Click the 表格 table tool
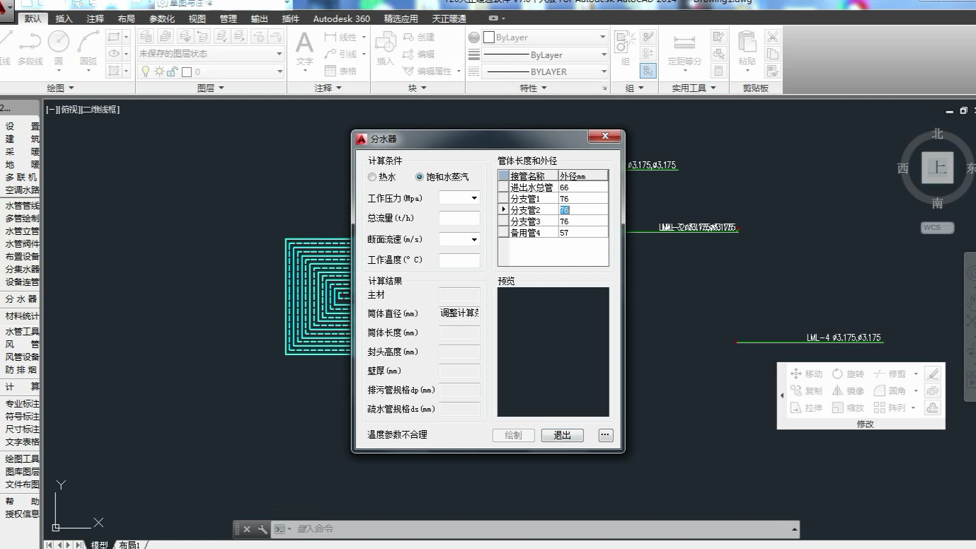Image resolution: width=976 pixels, height=549 pixels. (x=340, y=71)
